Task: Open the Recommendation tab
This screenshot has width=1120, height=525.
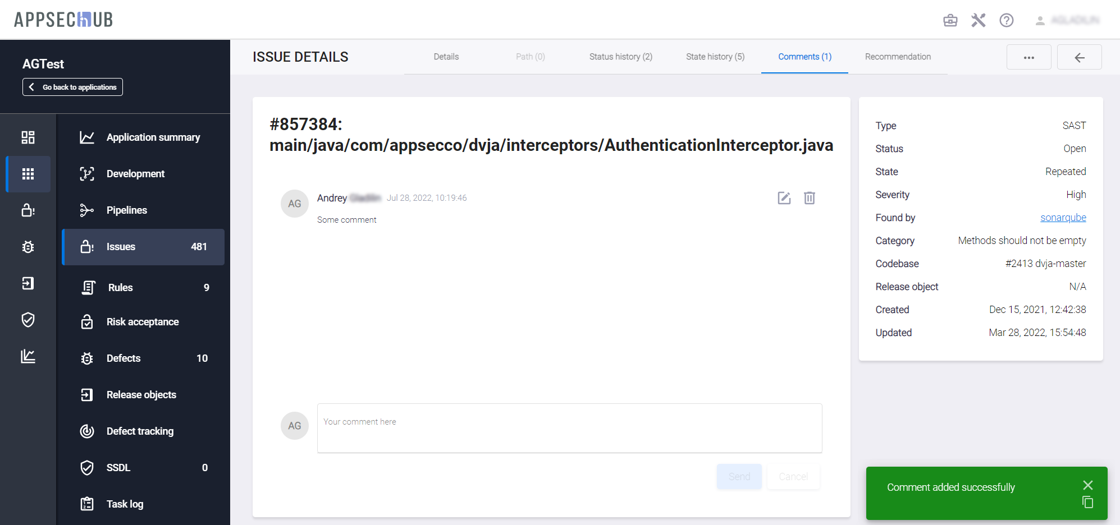Action: pos(897,57)
